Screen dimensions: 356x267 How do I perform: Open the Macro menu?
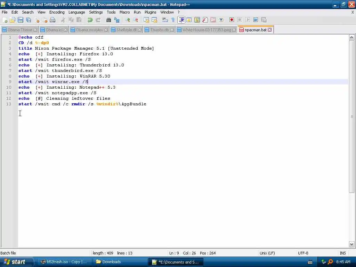pyautogui.click(x=125, y=12)
